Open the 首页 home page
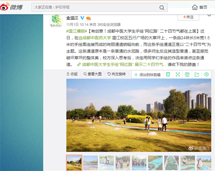 coord(200,7)
